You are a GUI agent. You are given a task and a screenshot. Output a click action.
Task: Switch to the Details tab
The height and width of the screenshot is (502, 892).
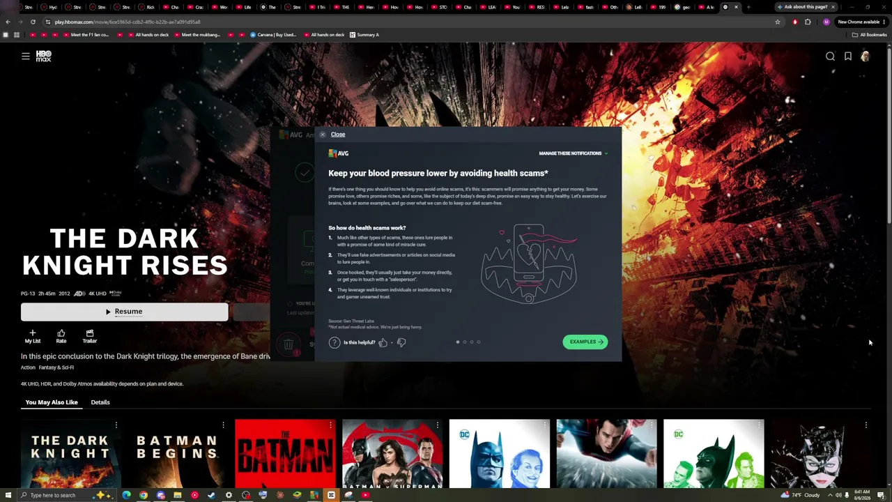coord(100,402)
